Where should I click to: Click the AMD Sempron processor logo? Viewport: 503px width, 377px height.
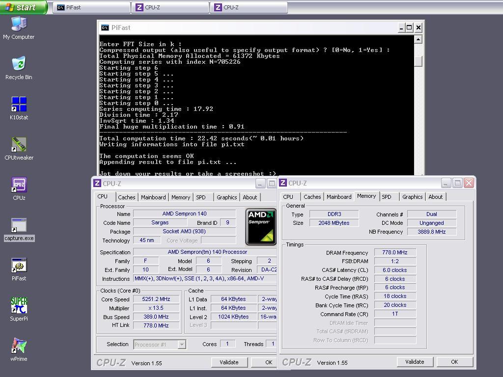click(261, 227)
